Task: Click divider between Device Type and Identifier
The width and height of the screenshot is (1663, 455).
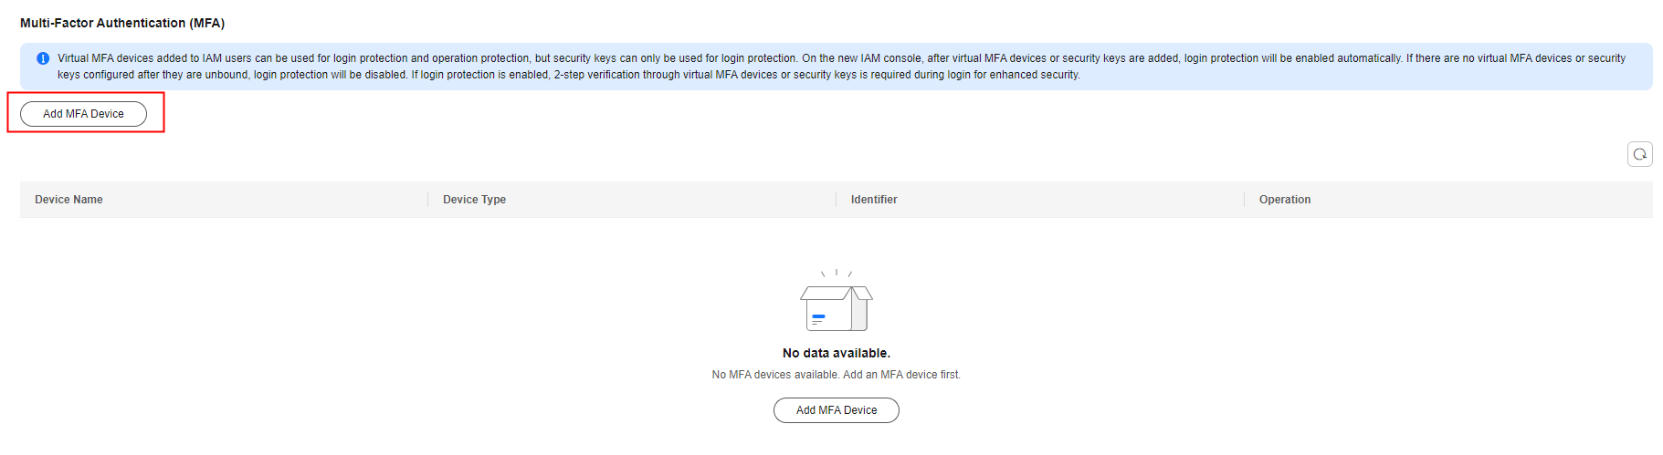Action: 836,200
